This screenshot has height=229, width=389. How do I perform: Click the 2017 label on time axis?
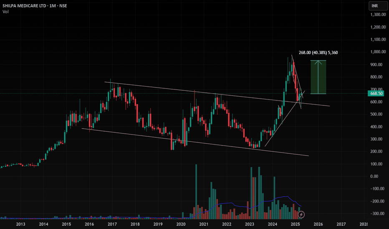pyautogui.click(x=112, y=224)
